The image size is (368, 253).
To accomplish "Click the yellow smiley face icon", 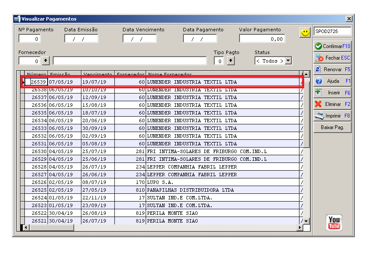I will (305, 33).
